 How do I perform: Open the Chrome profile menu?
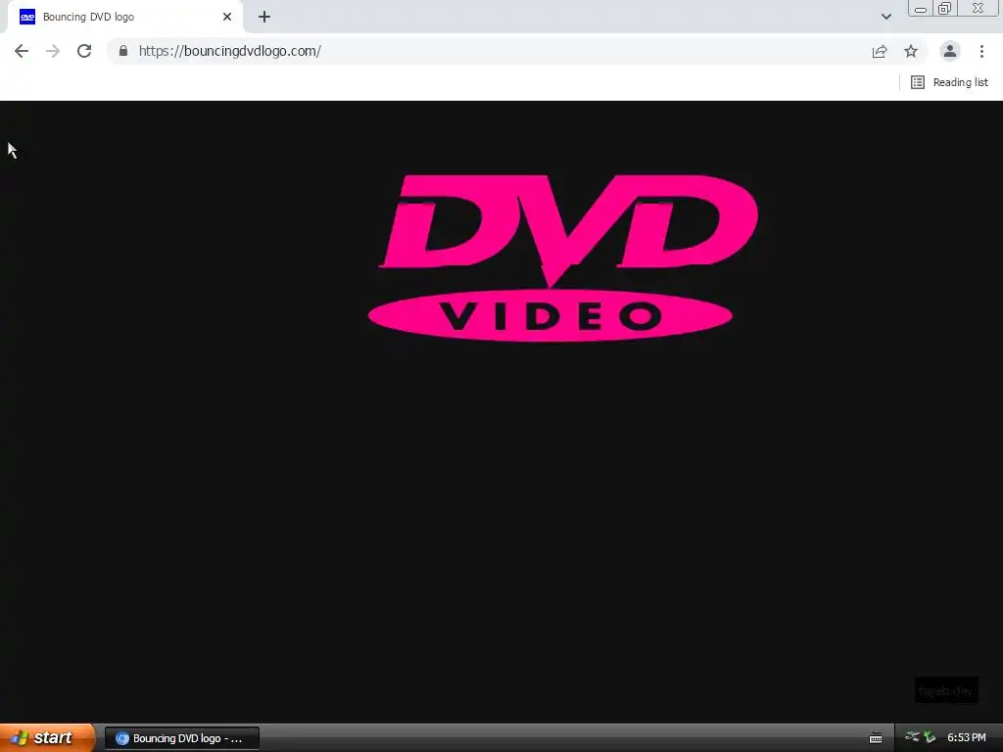950,51
